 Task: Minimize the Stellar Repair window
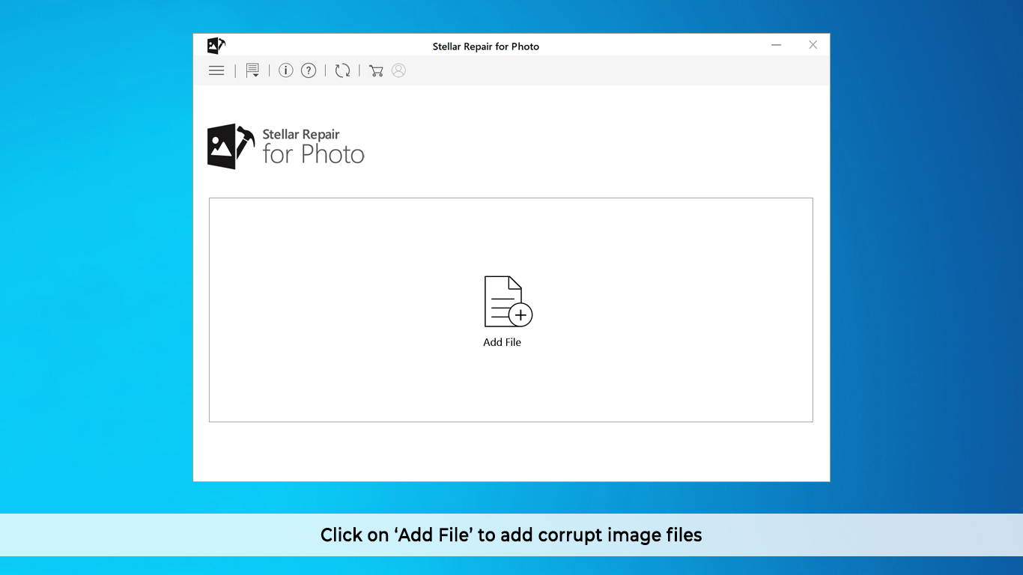[776, 45]
